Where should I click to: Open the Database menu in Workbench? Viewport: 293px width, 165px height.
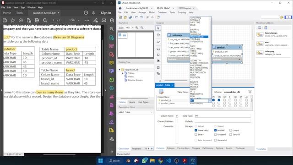162,12
